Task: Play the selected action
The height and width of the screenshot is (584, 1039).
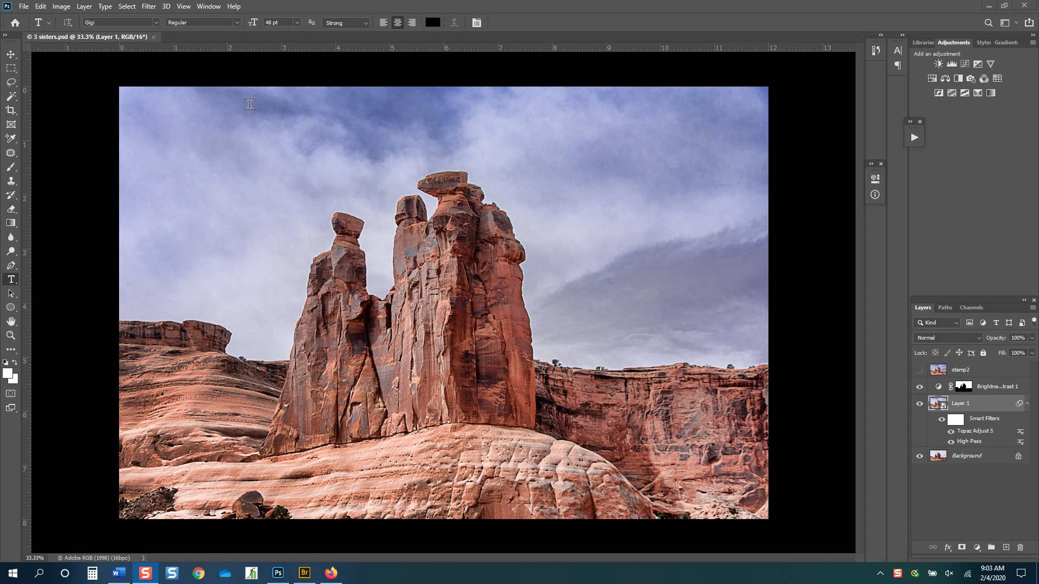Action: point(914,137)
